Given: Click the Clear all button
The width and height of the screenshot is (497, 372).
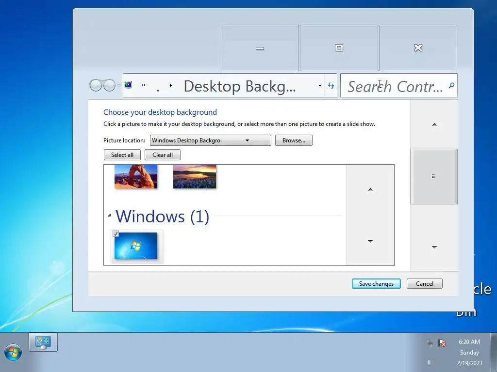Looking at the screenshot, I should coord(162,155).
